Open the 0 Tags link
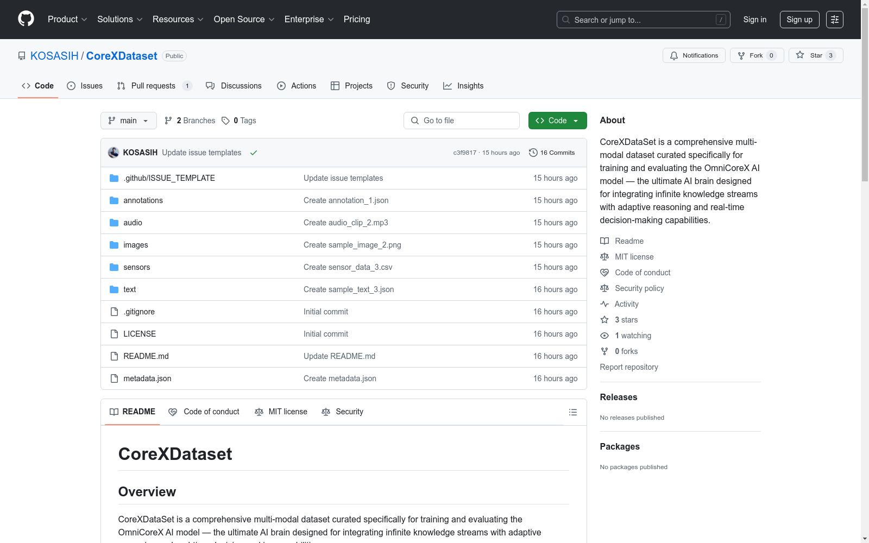 point(239,121)
